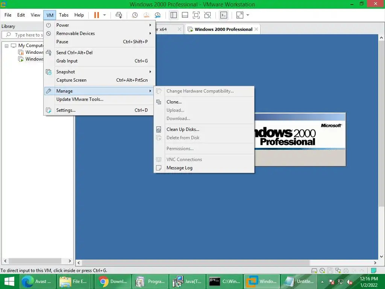Show hidden system tray icons

pyautogui.click(x=322, y=282)
